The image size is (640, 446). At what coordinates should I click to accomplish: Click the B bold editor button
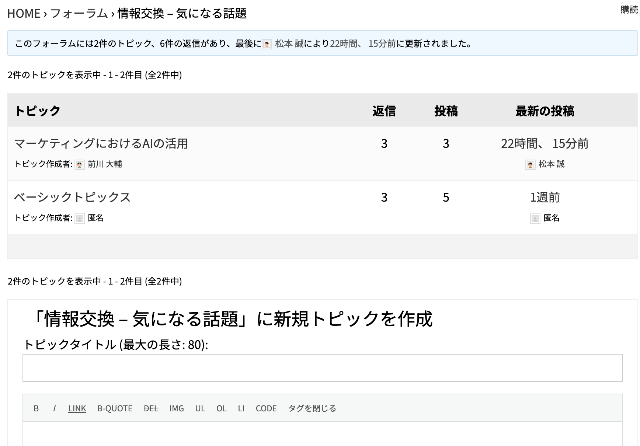click(36, 408)
